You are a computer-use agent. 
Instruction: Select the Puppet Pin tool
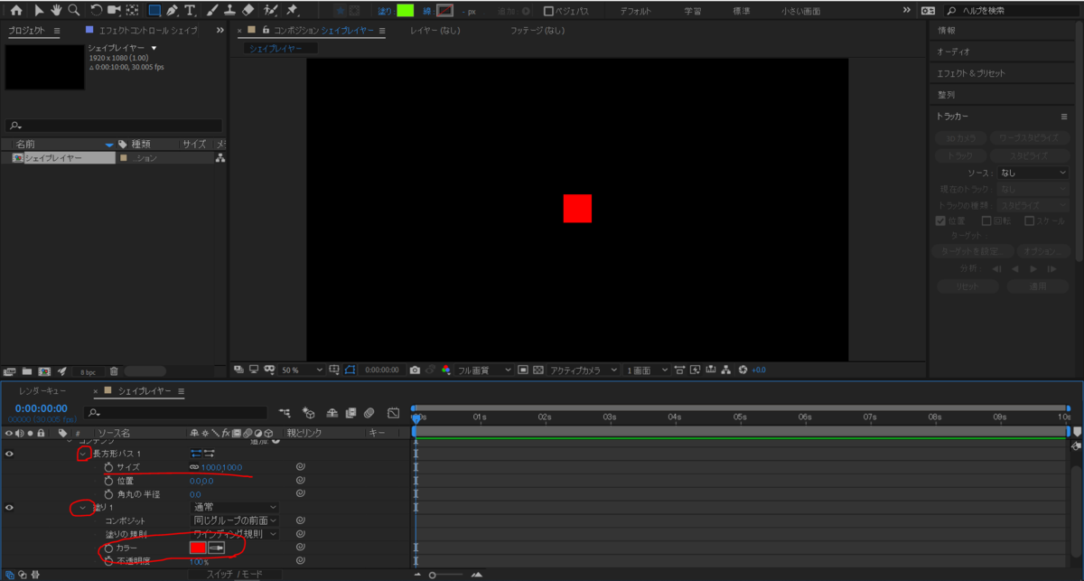coord(292,11)
